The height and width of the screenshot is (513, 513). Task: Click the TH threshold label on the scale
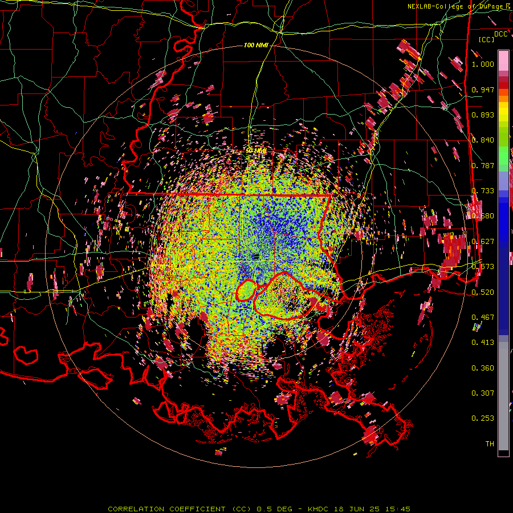point(490,444)
